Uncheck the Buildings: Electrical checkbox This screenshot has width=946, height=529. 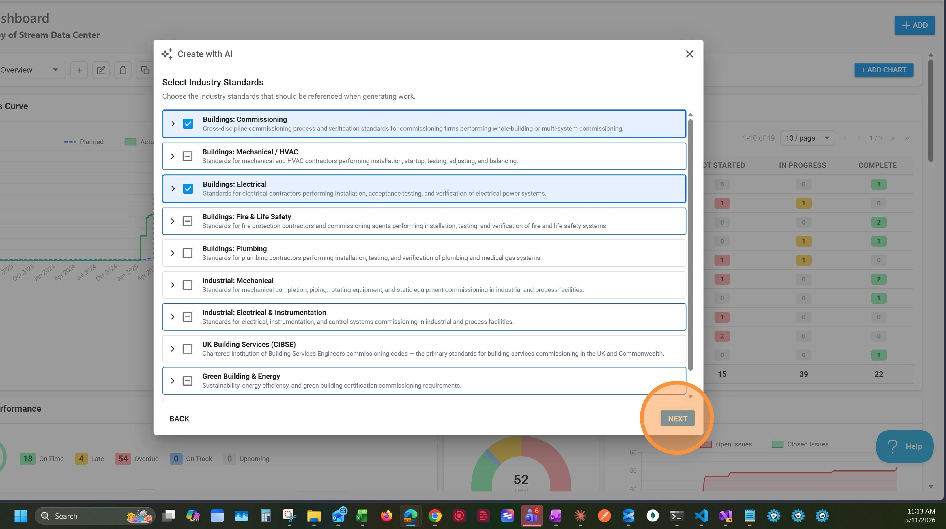click(188, 189)
